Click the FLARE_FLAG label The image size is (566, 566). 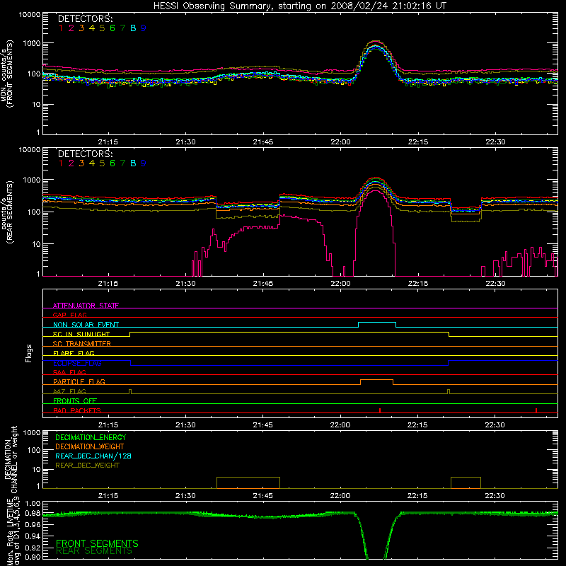74,353
